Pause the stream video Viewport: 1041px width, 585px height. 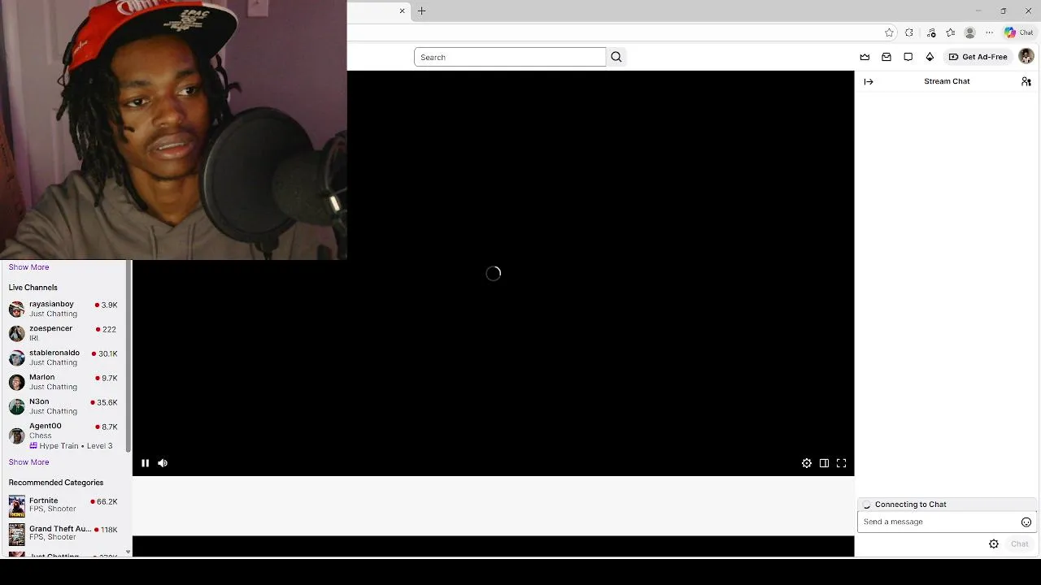click(145, 463)
